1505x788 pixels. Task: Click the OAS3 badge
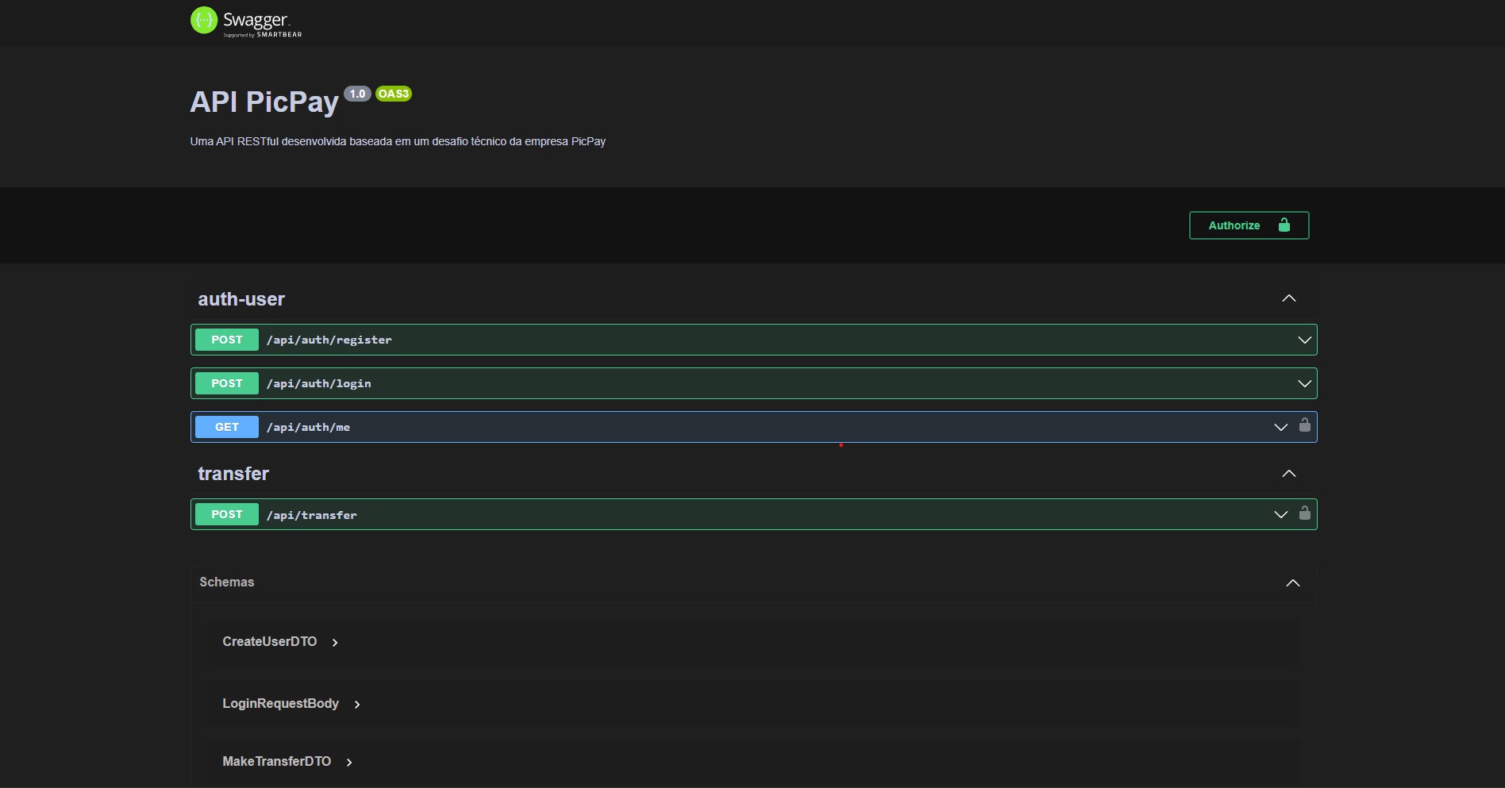pyautogui.click(x=394, y=94)
